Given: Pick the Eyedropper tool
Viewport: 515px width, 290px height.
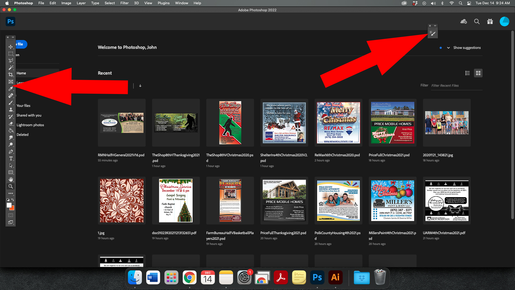Looking at the screenshot, I should (11, 89).
